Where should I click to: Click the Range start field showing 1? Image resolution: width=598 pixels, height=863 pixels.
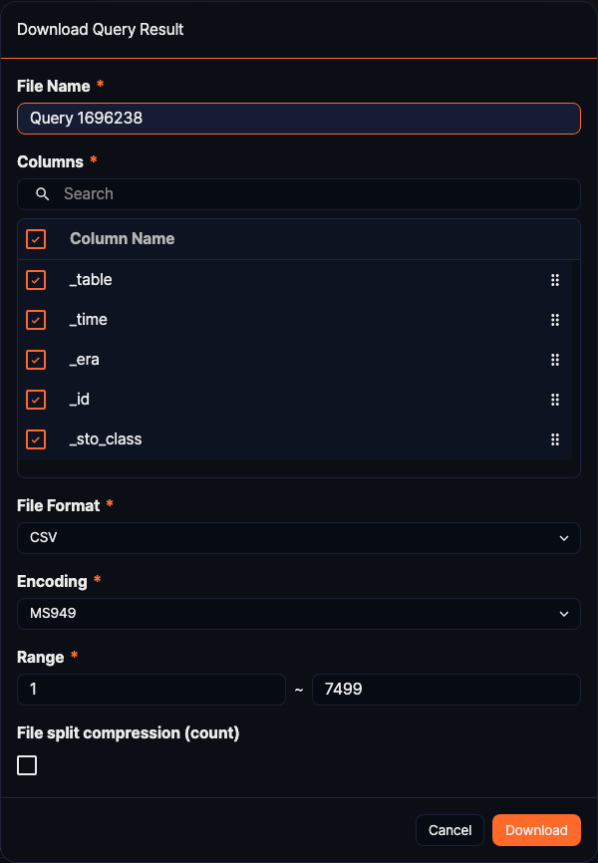tap(150, 689)
